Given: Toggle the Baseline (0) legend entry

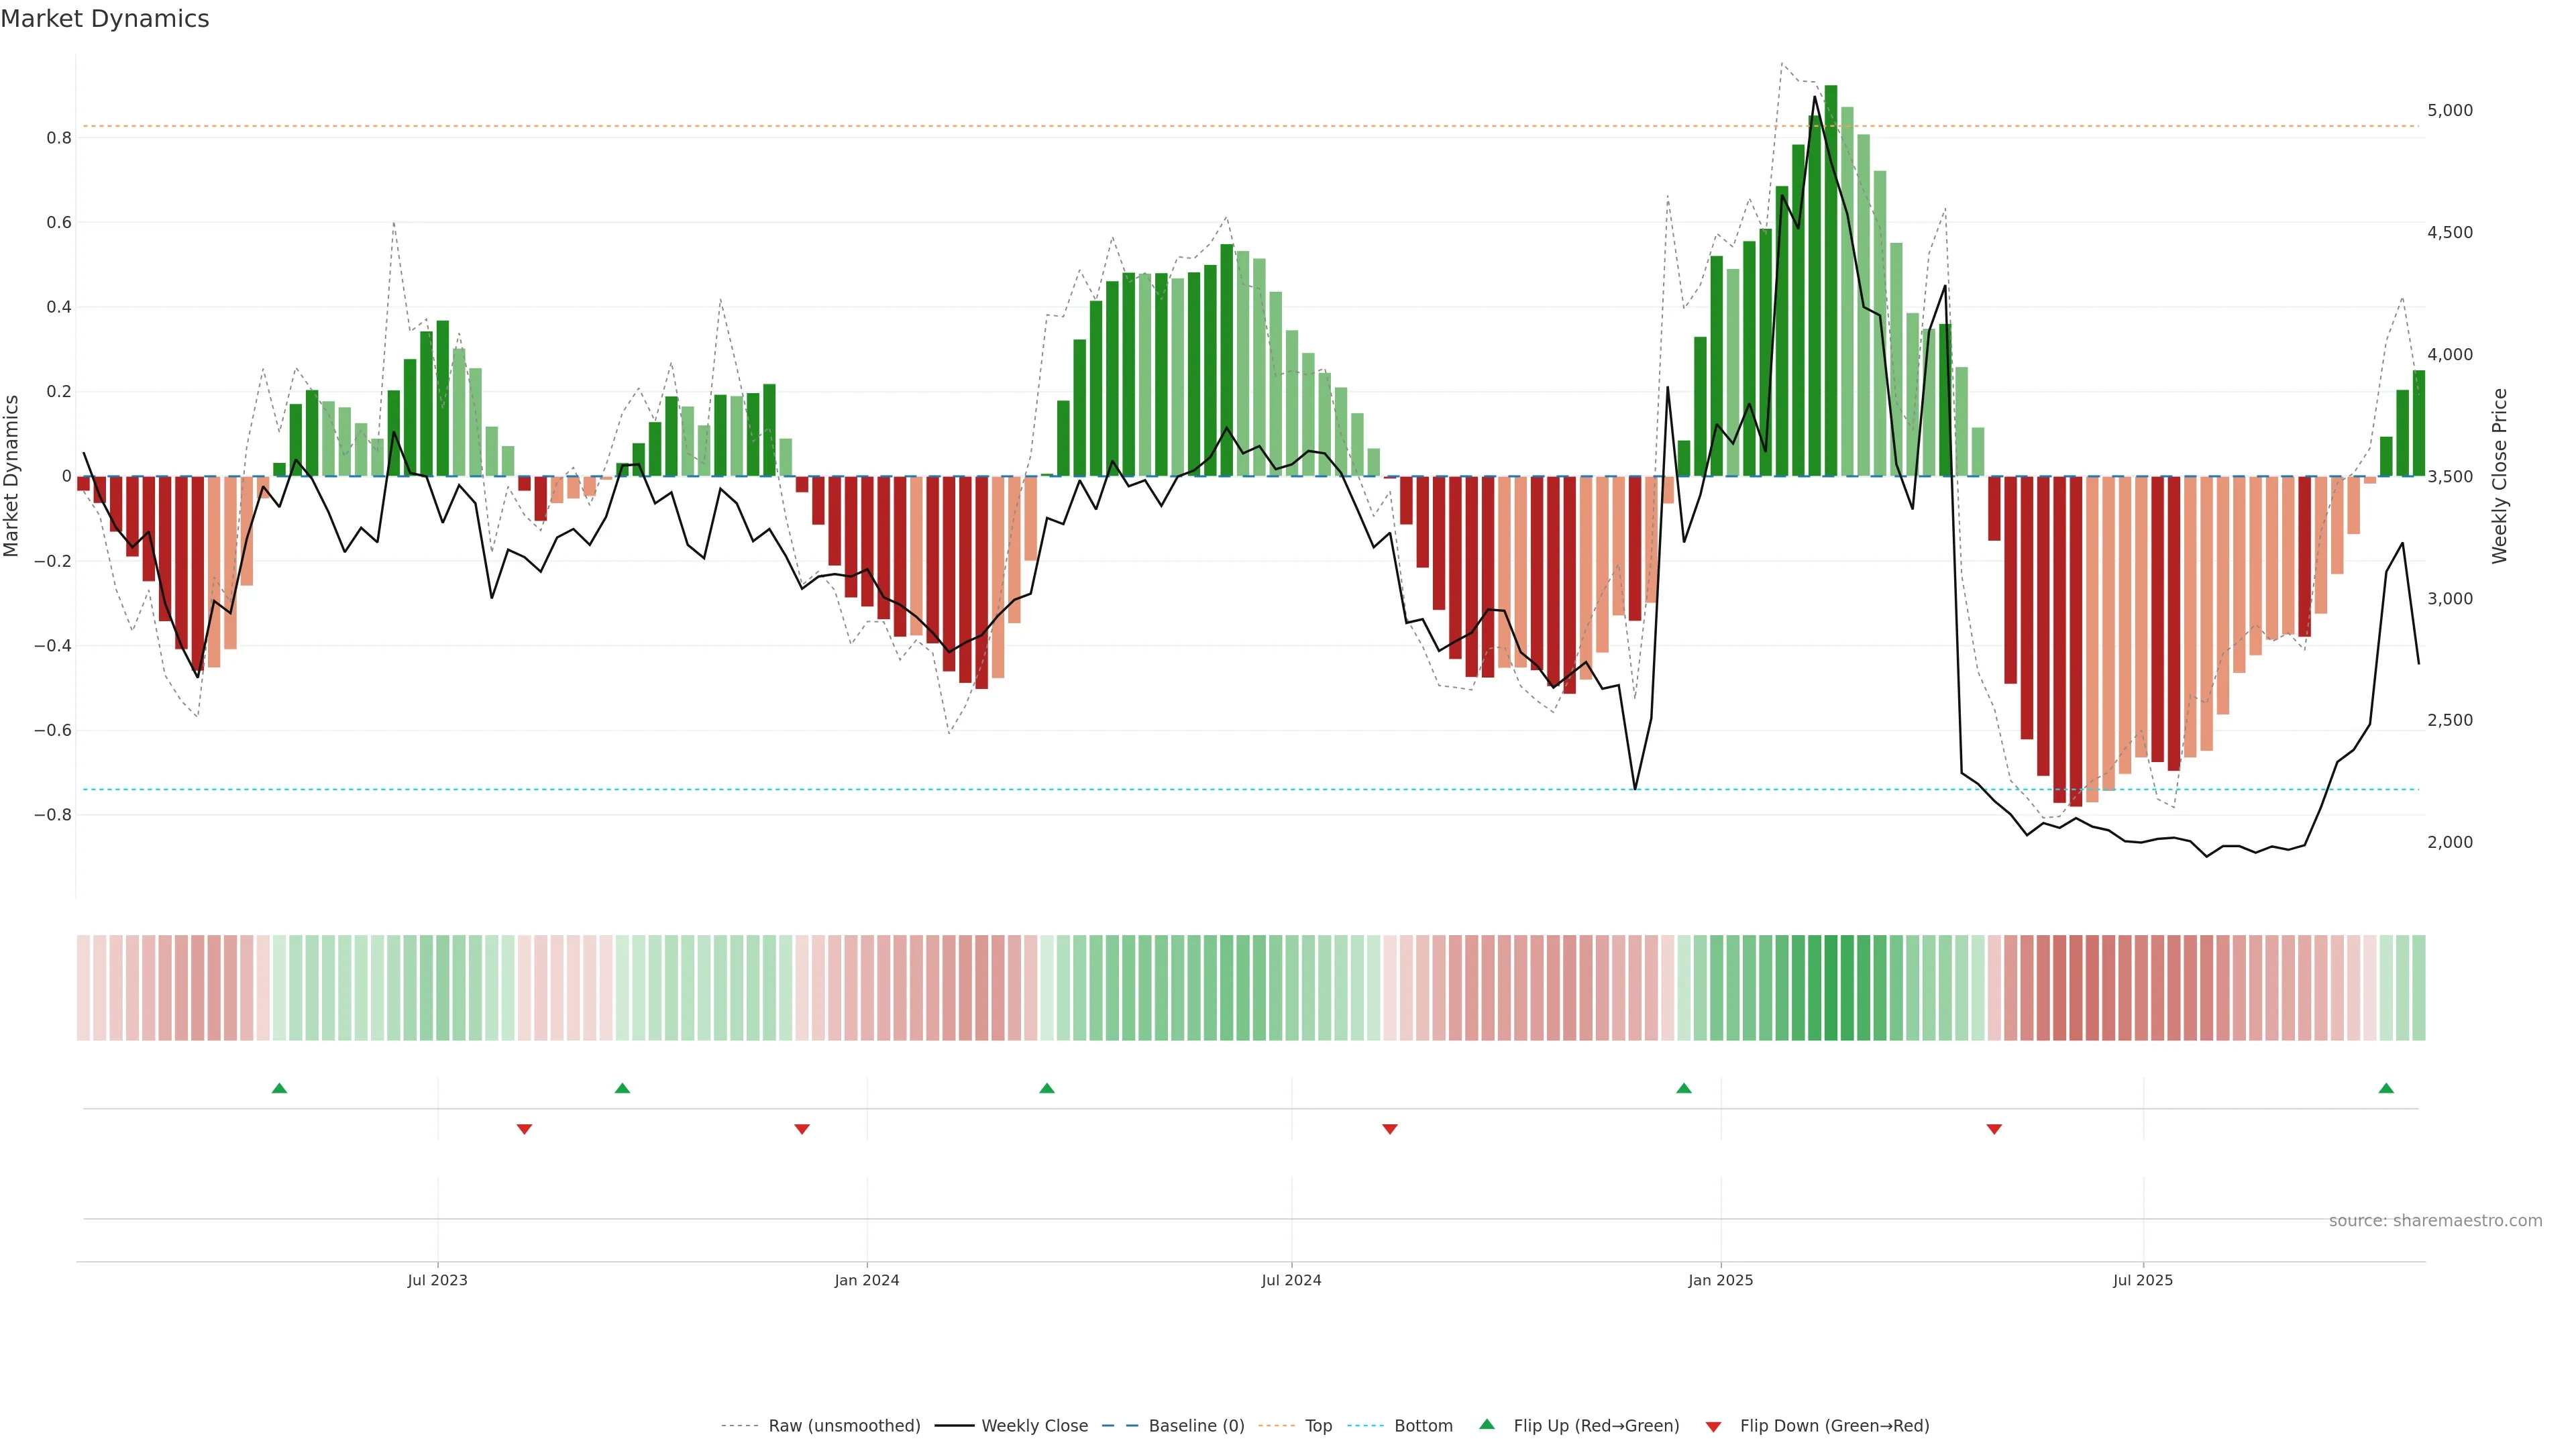Looking at the screenshot, I should pos(1196,1426).
